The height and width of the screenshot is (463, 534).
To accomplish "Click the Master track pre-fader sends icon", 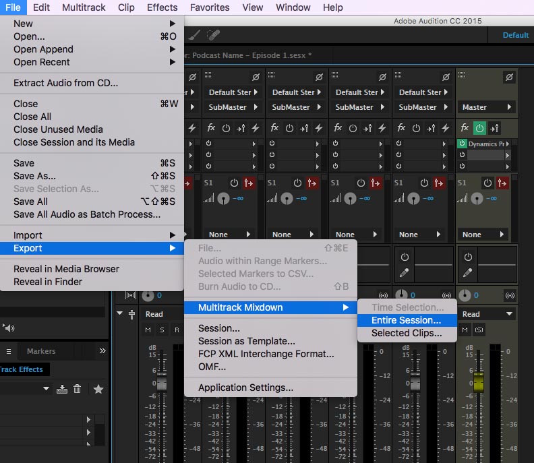I will click(x=495, y=127).
